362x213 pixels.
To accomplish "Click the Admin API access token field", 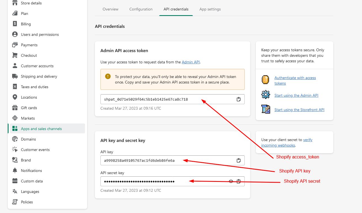I will coord(166,99).
